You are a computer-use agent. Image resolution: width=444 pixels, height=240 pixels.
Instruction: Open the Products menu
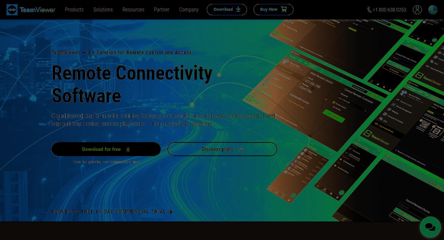point(74,10)
